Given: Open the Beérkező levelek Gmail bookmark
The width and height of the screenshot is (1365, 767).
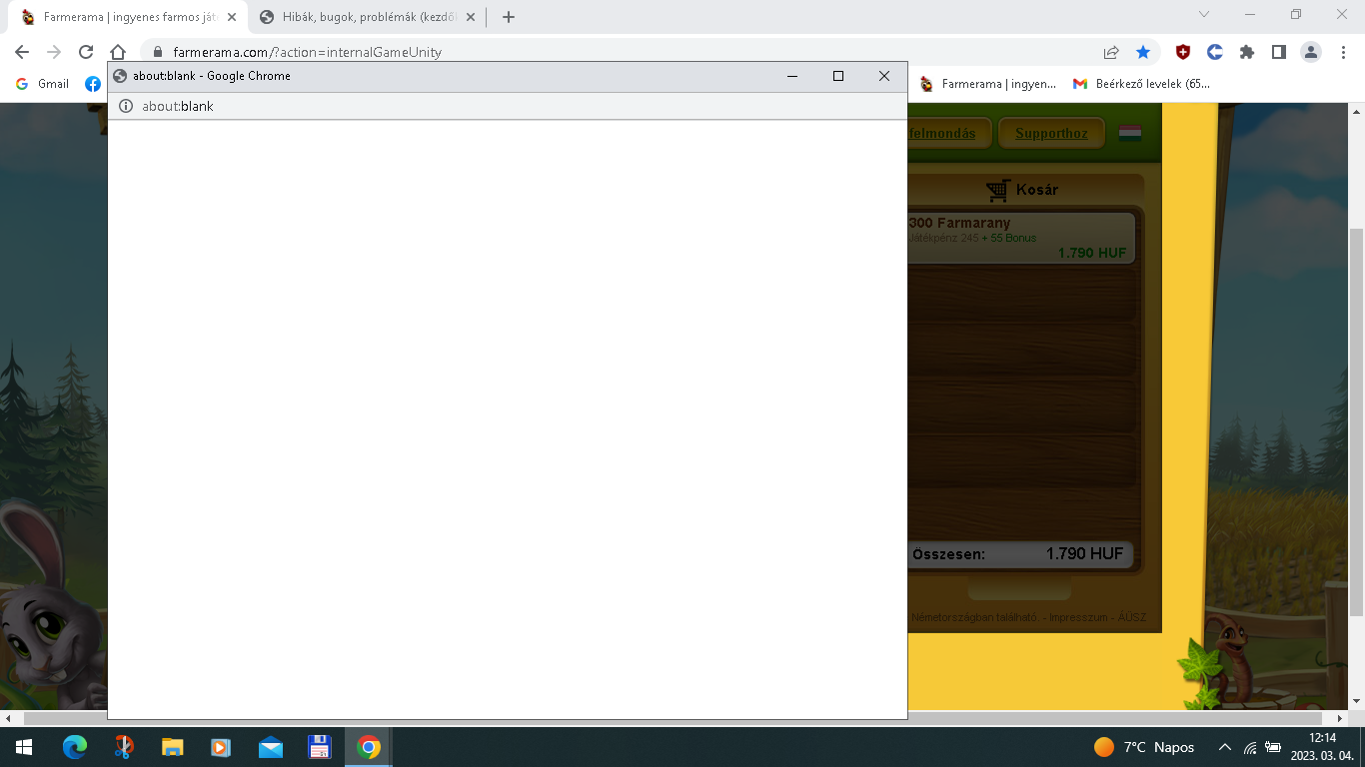Looking at the screenshot, I should coord(1141,84).
